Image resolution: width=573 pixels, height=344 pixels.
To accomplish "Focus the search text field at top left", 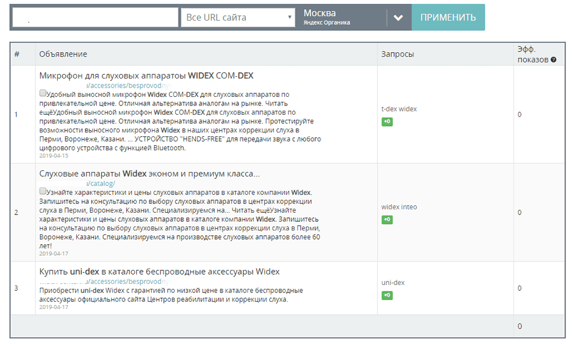I will point(95,18).
